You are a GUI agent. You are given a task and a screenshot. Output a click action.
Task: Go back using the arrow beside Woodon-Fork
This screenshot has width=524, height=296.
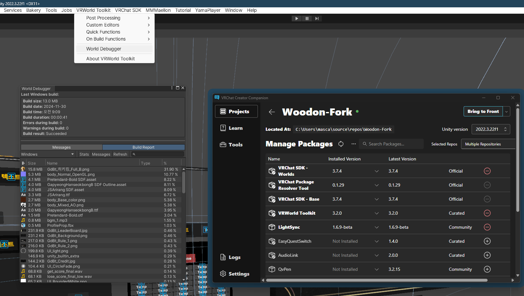pos(272,112)
